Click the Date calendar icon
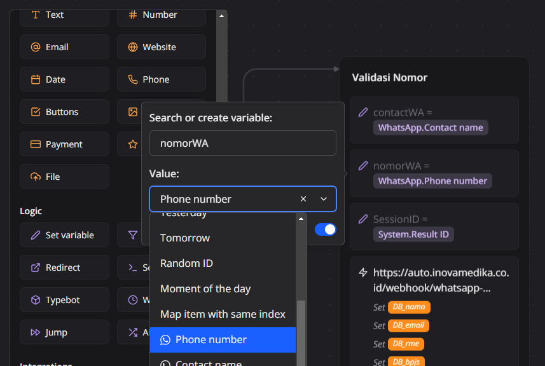 (x=36, y=79)
